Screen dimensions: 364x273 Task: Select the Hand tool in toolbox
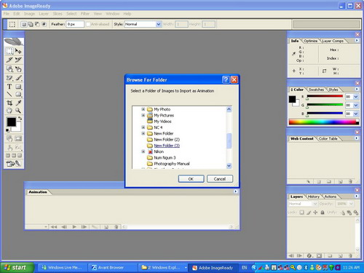9,111
